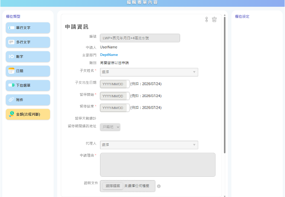Open the 代理人 select dropdown

(149, 145)
